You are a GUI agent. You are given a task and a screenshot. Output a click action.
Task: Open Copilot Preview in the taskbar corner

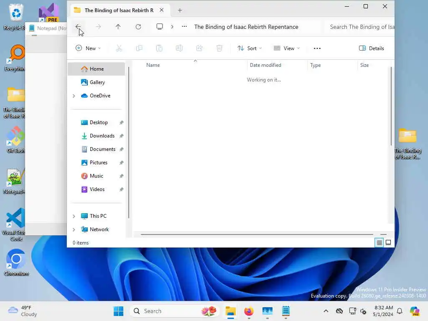pos(415,311)
